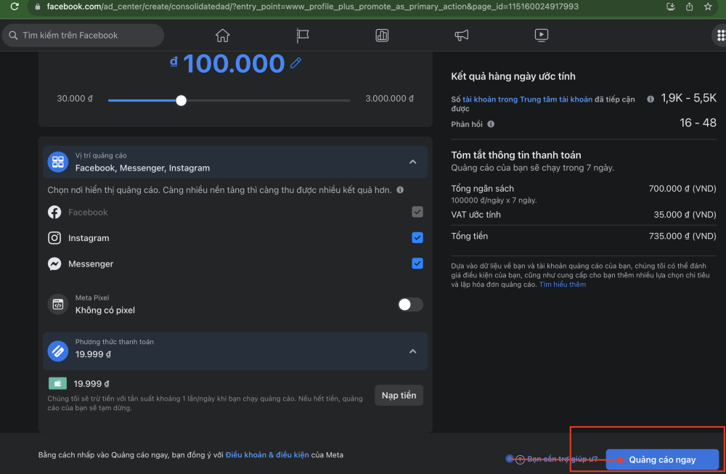Collapse the Vị trí quảng cáo section
The height and width of the screenshot is (474, 726).
(x=412, y=162)
